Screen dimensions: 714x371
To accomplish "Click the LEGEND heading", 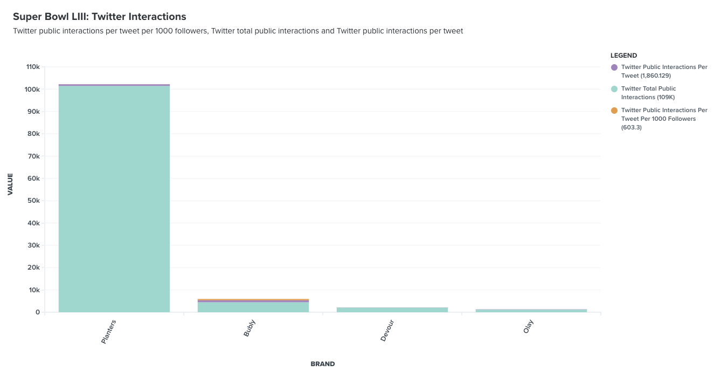I will click(623, 56).
